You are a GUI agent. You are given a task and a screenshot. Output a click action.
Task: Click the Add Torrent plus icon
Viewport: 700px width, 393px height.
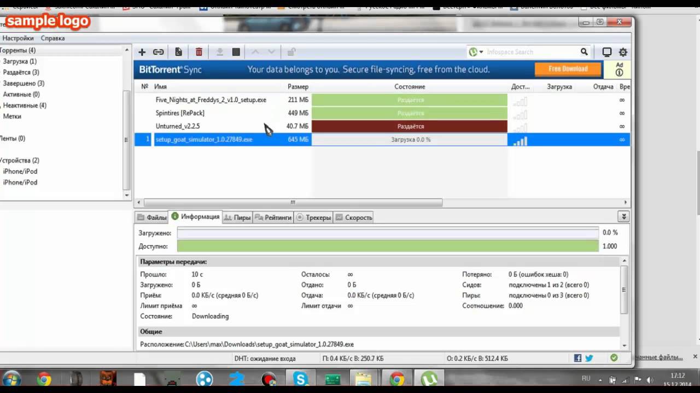click(x=142, y=52)
